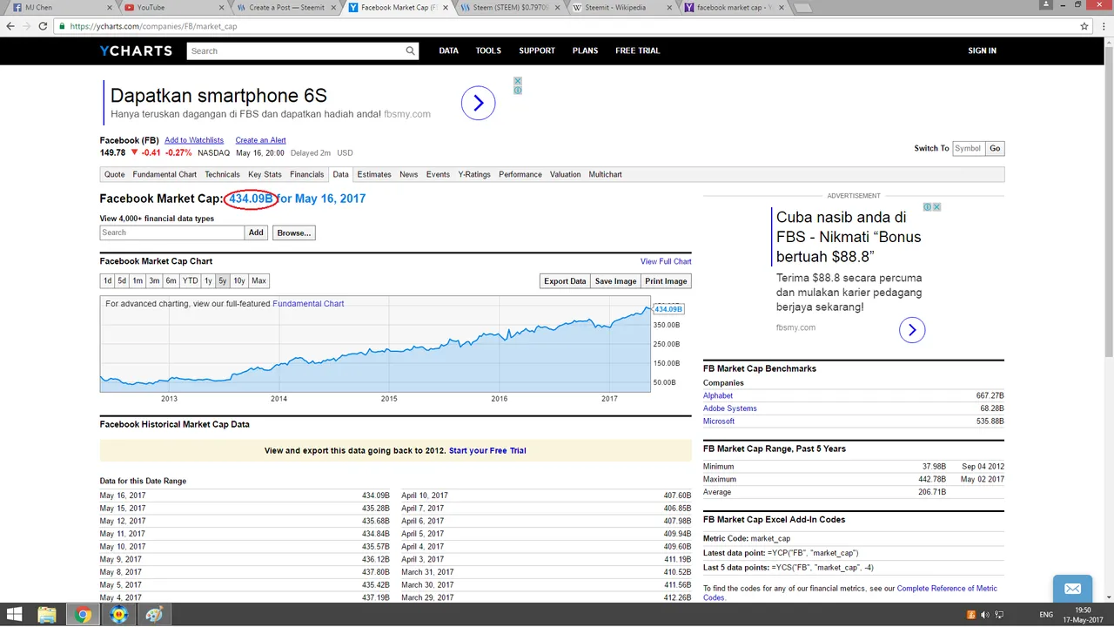Open the Estimates tab
The height and width of the screenshot is (627, 1114).
point(374,174)
